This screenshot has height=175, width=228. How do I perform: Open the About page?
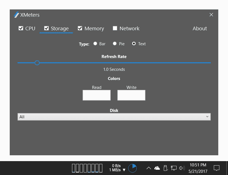[200, 28]
